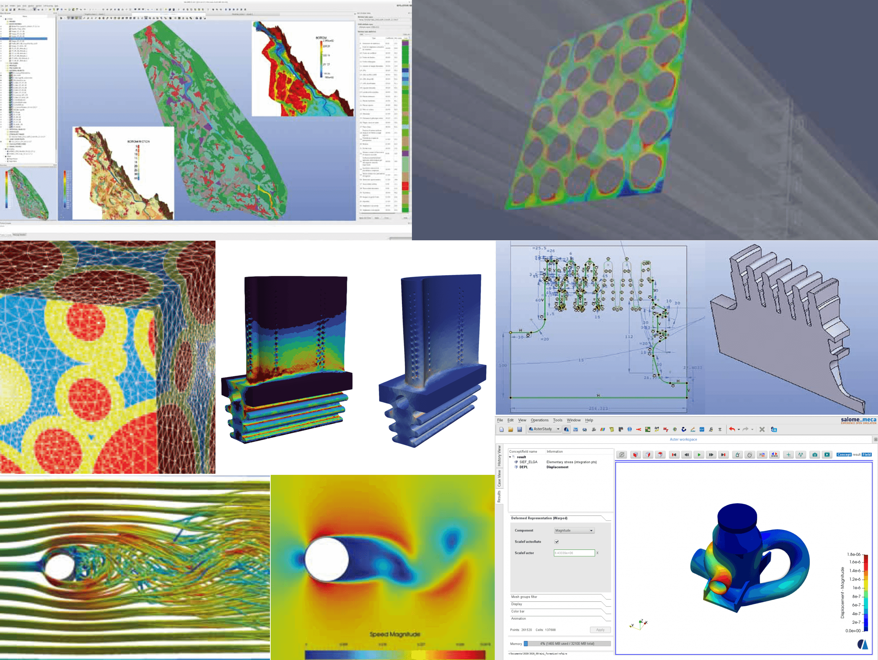Switch to the History View side tab
Viewport: 878px width, 660px height.
click(499, 455)
